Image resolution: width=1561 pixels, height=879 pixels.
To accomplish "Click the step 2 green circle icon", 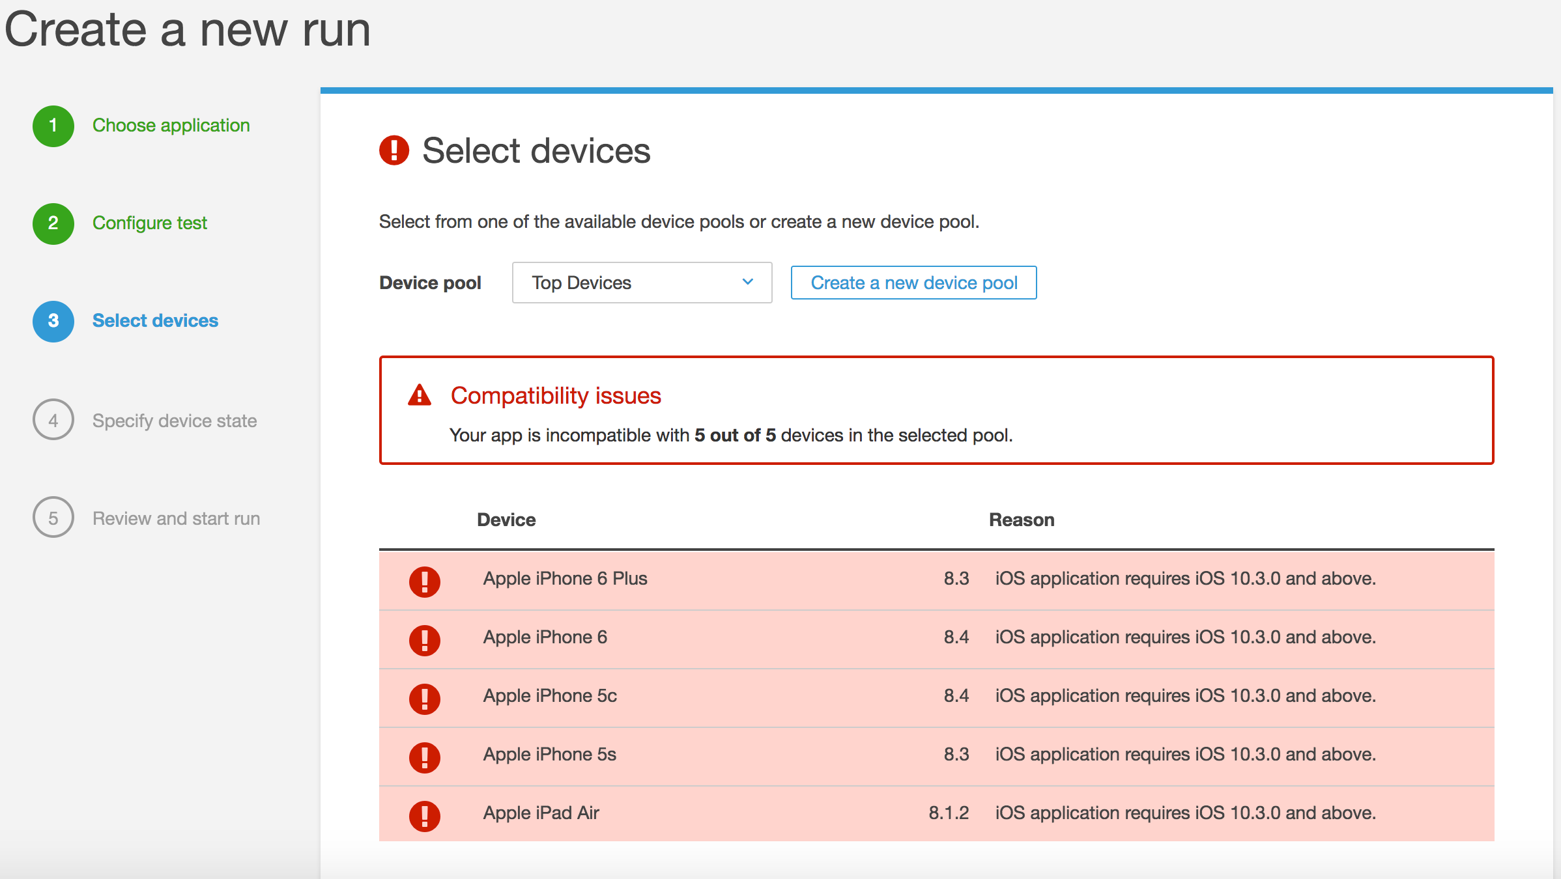I will pyautogui.click(x=53, y=223).
